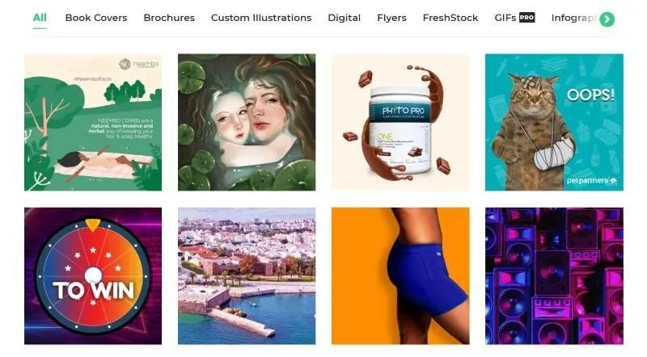Open the Book Covers category
The width and height of the screenshot is (647, 357).
tap(96, 18)
